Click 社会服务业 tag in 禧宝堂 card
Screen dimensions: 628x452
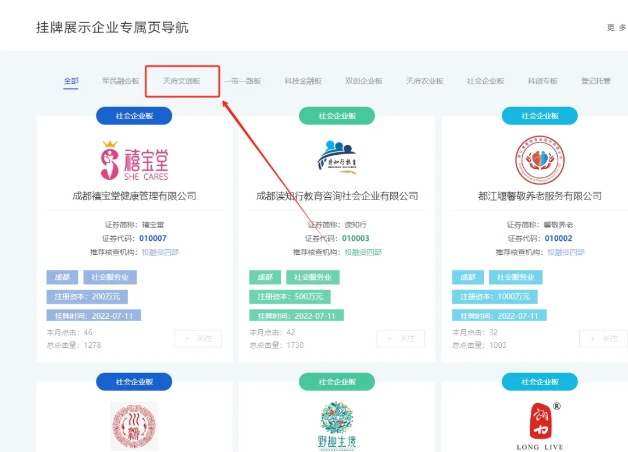[110, 277]
